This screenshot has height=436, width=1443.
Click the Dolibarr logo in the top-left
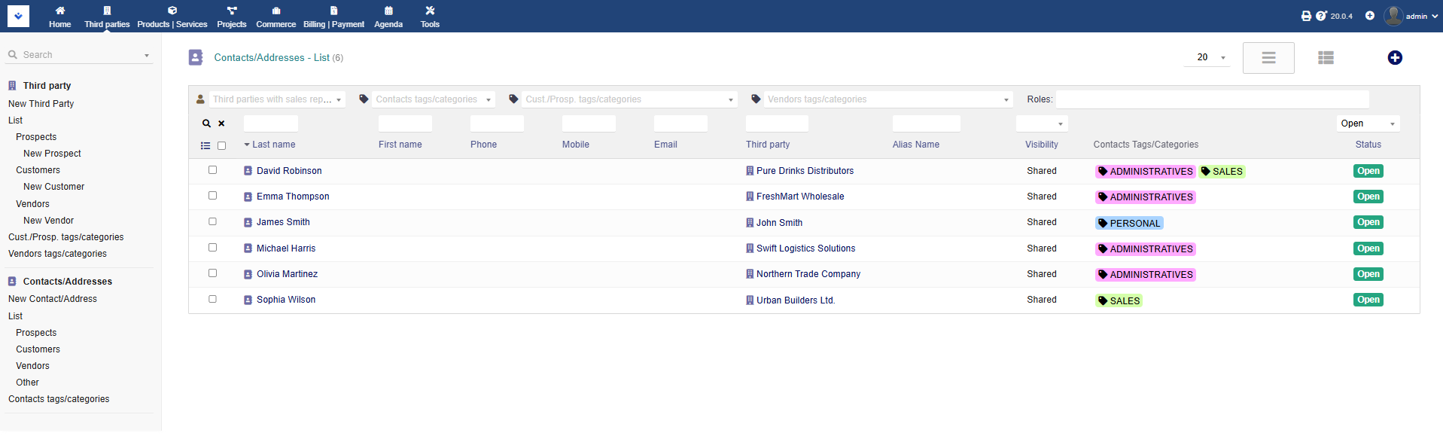(18, 16)
